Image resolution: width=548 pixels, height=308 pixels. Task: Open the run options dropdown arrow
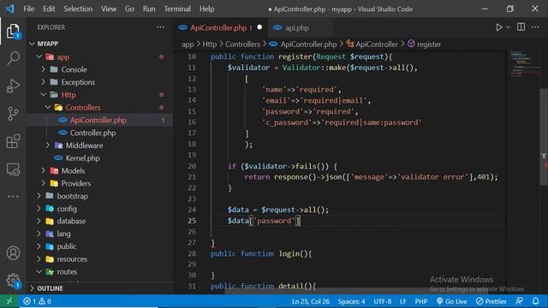(508, 27)
